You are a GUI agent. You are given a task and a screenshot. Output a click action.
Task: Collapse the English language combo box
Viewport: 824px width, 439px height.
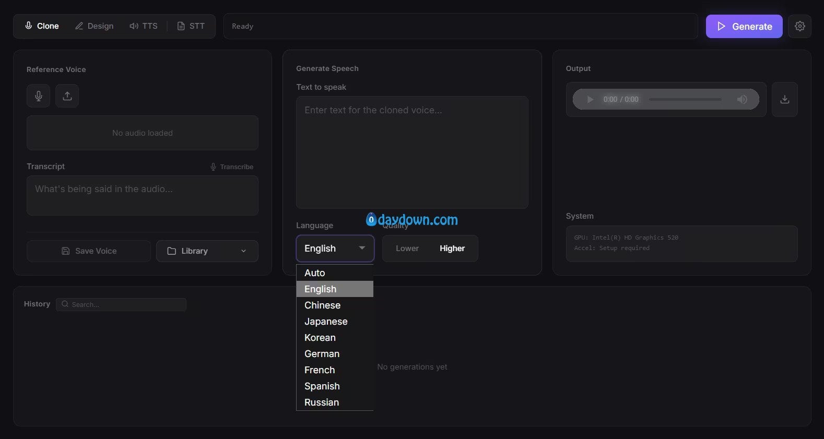coord(335,248)
